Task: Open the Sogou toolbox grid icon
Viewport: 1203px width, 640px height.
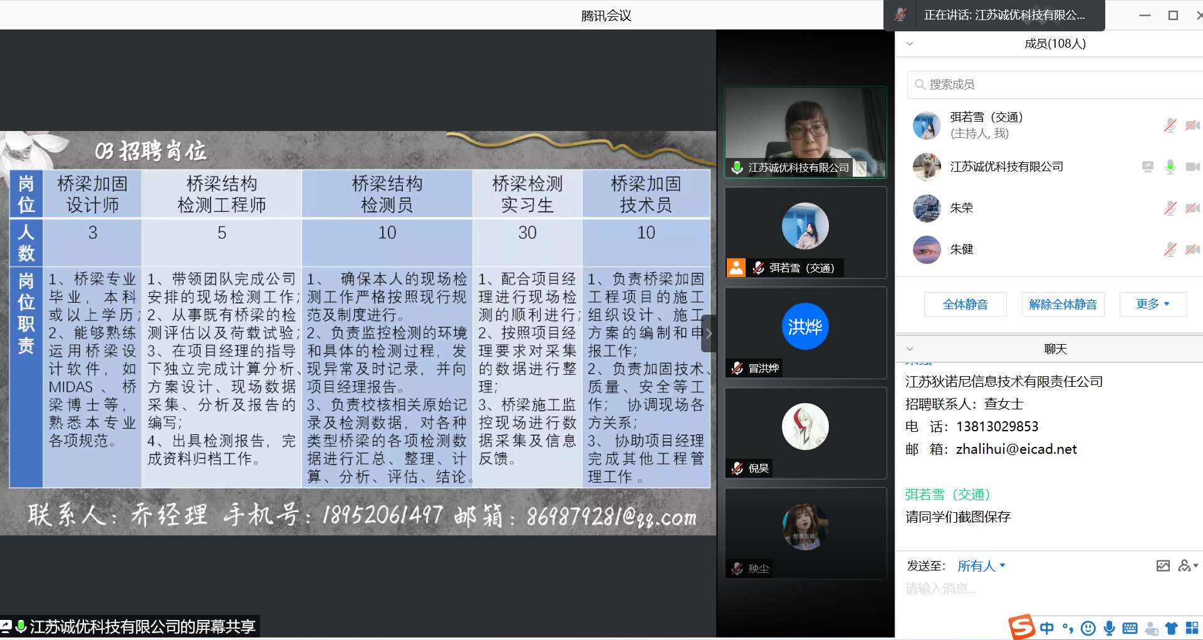Action: 1192,628
